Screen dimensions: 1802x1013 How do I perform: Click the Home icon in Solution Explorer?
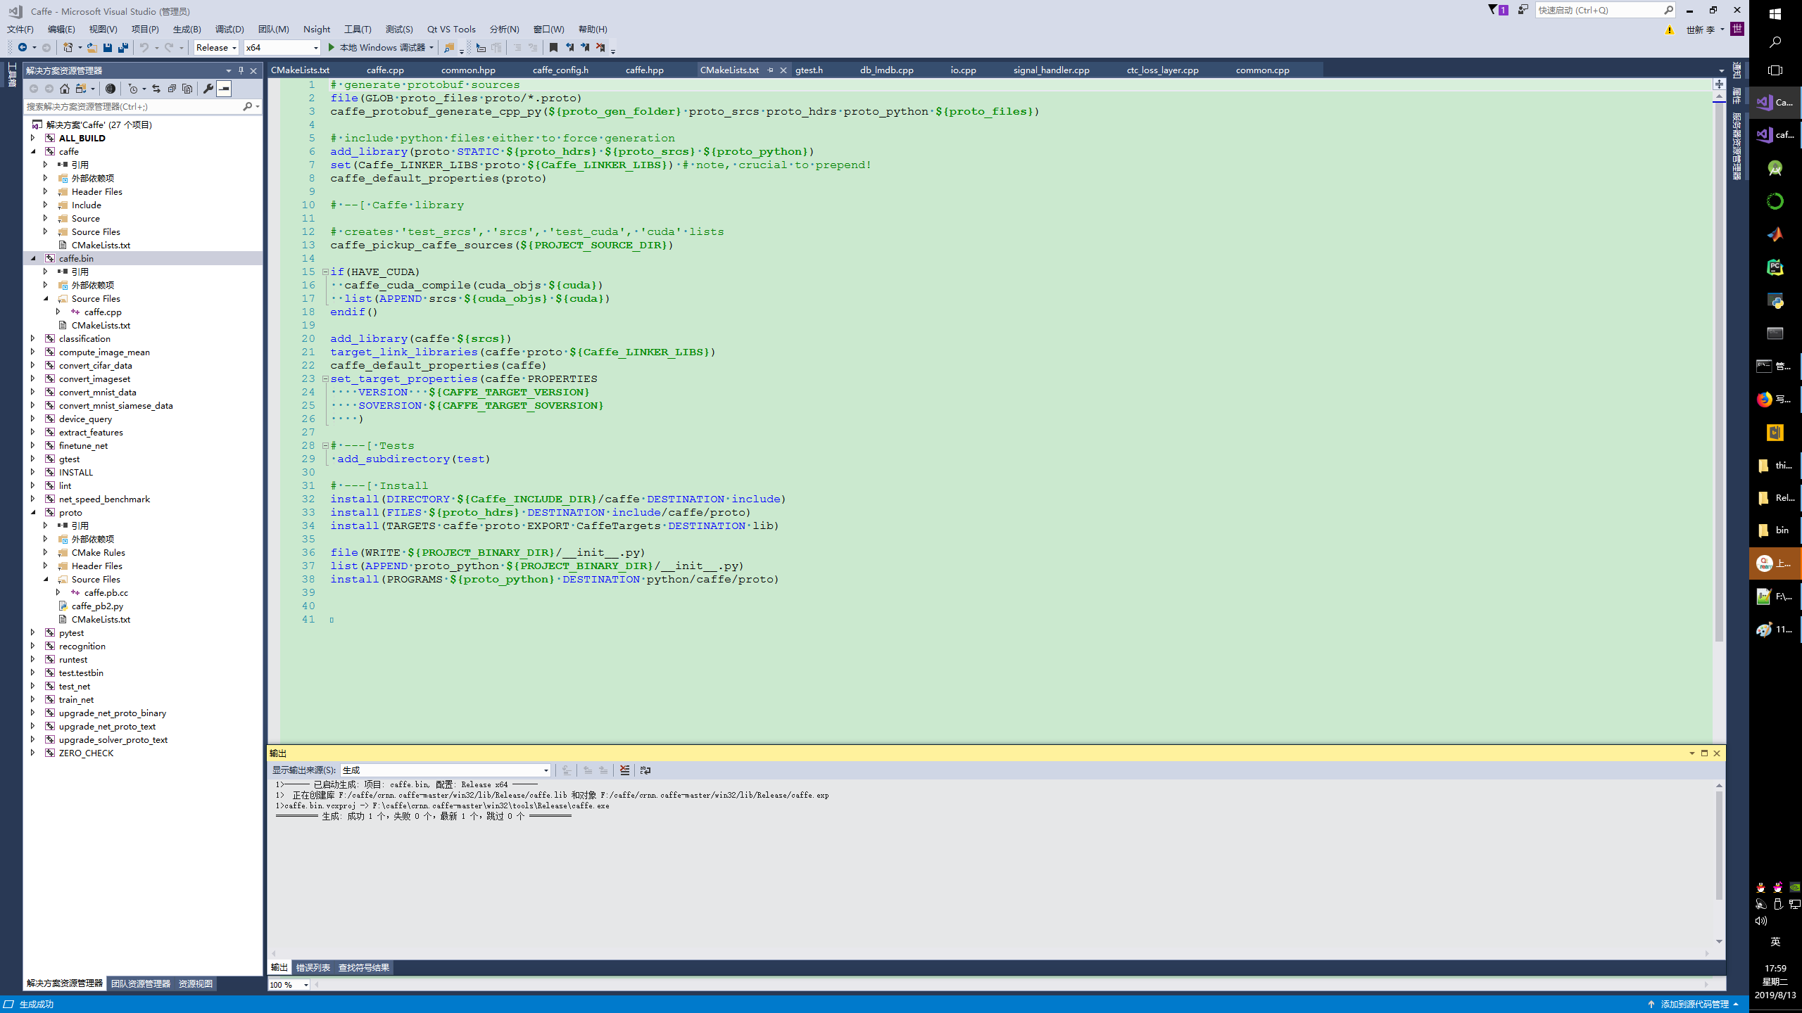click(65, 89)
